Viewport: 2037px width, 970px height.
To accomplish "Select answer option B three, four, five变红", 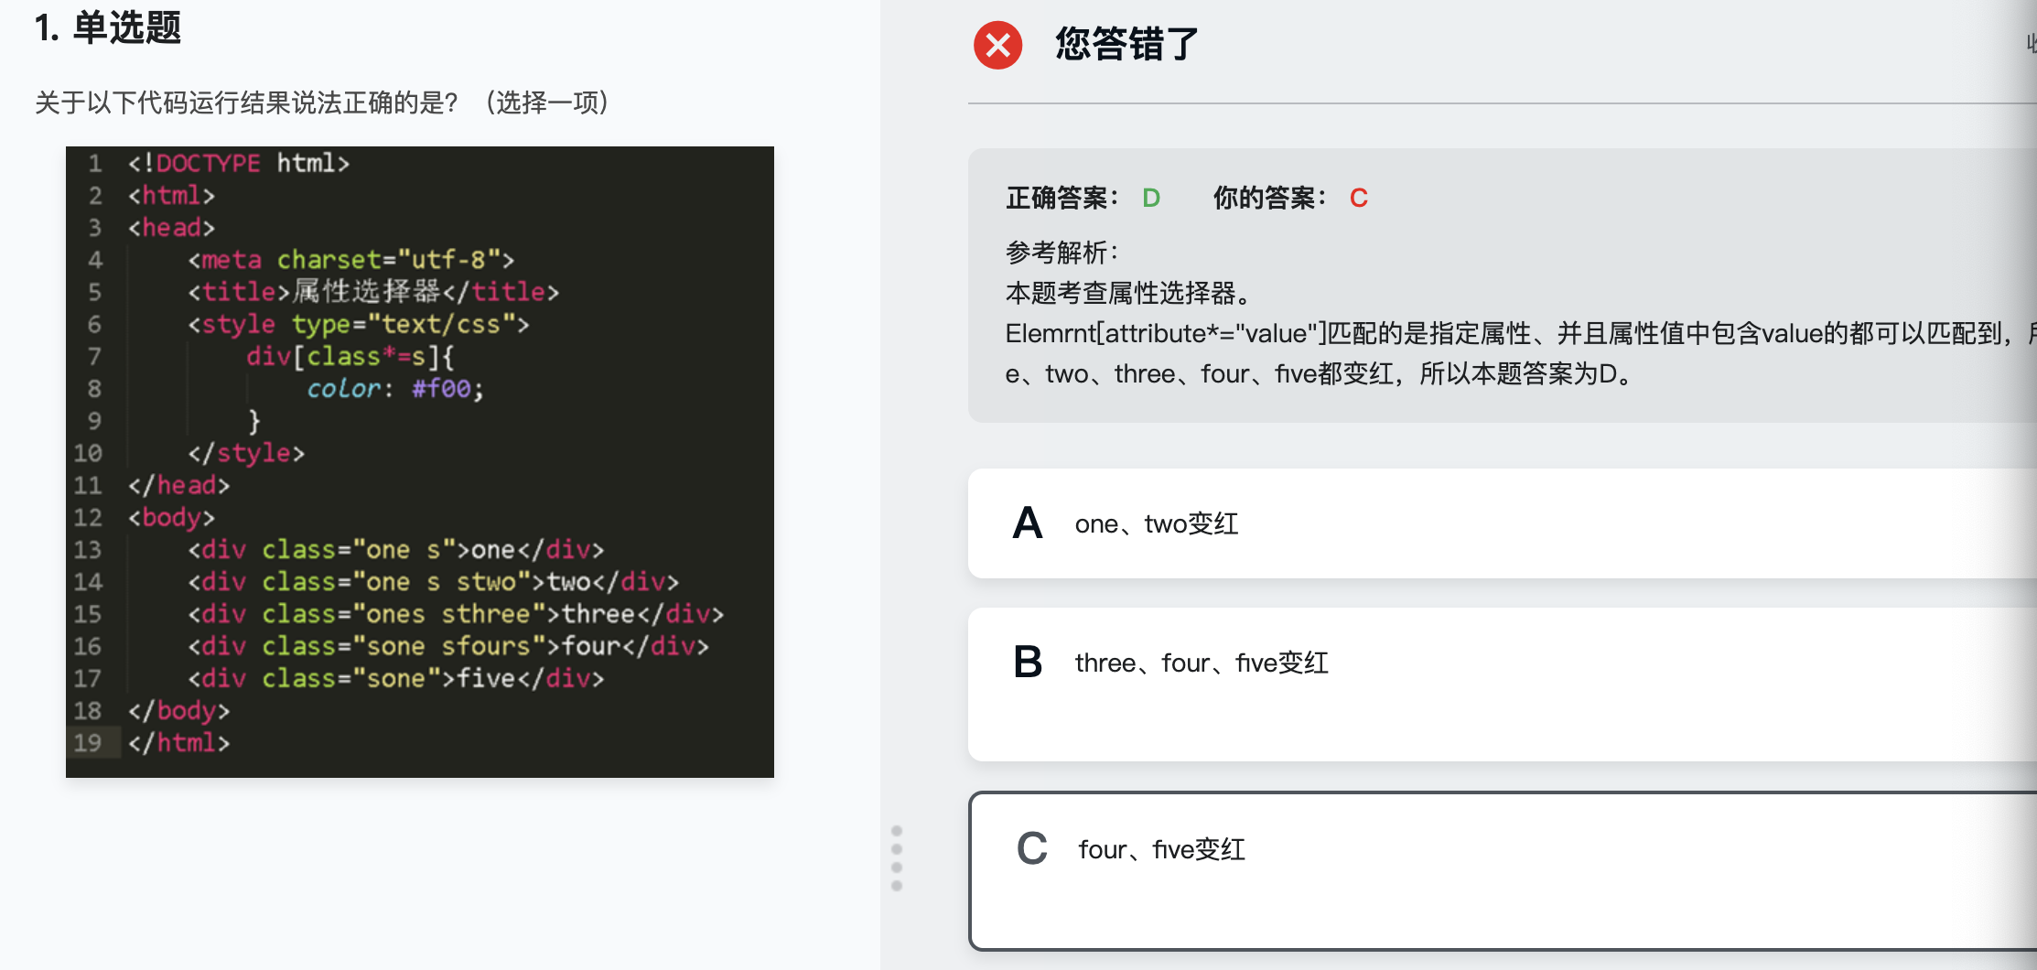I will point(1503,684).
